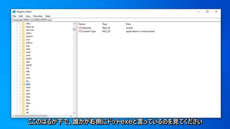This screenshot has height=129, width=230.
Task: Select the .fh key in the tree
Action: (x=27, y=110)
